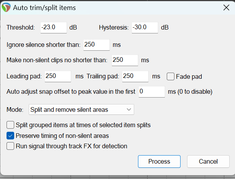The image size is (235, 179).
Task: Select the snap offset peak value field
Action: point(152,92)
